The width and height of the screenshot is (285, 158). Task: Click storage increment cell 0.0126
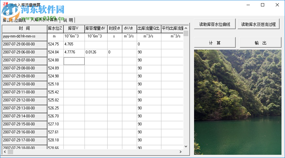96,53
